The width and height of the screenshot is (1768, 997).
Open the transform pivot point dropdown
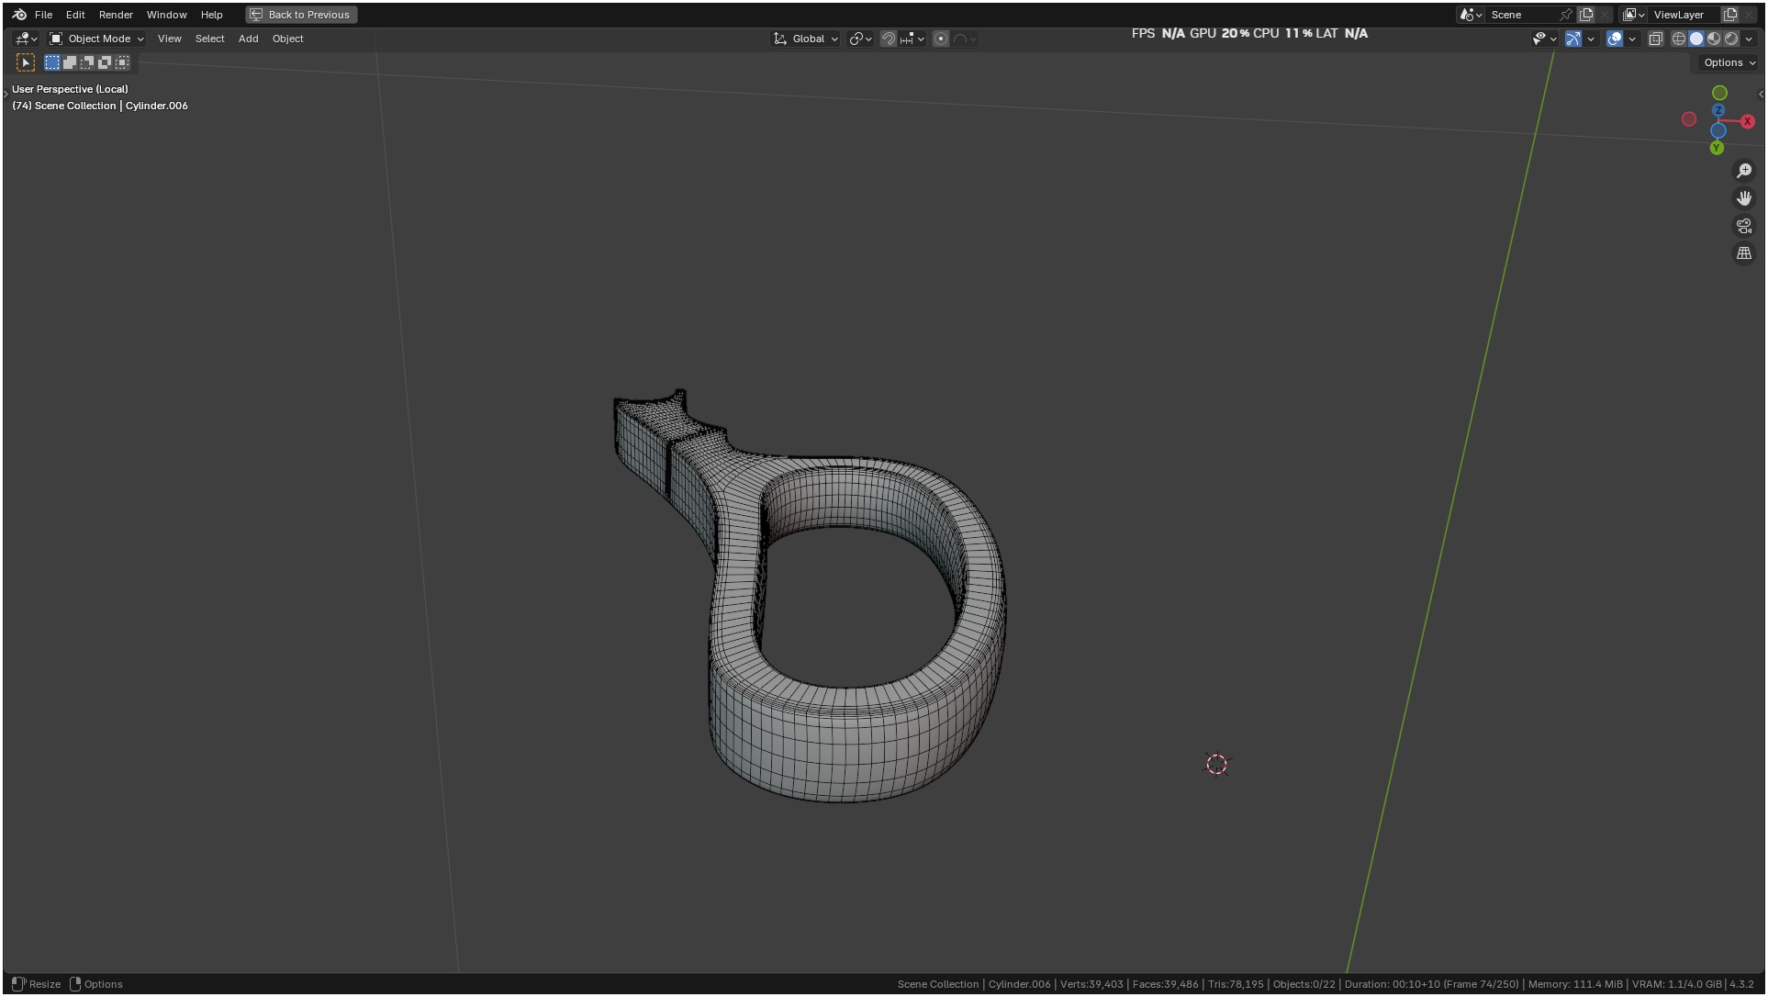click(x=860, y=39)
